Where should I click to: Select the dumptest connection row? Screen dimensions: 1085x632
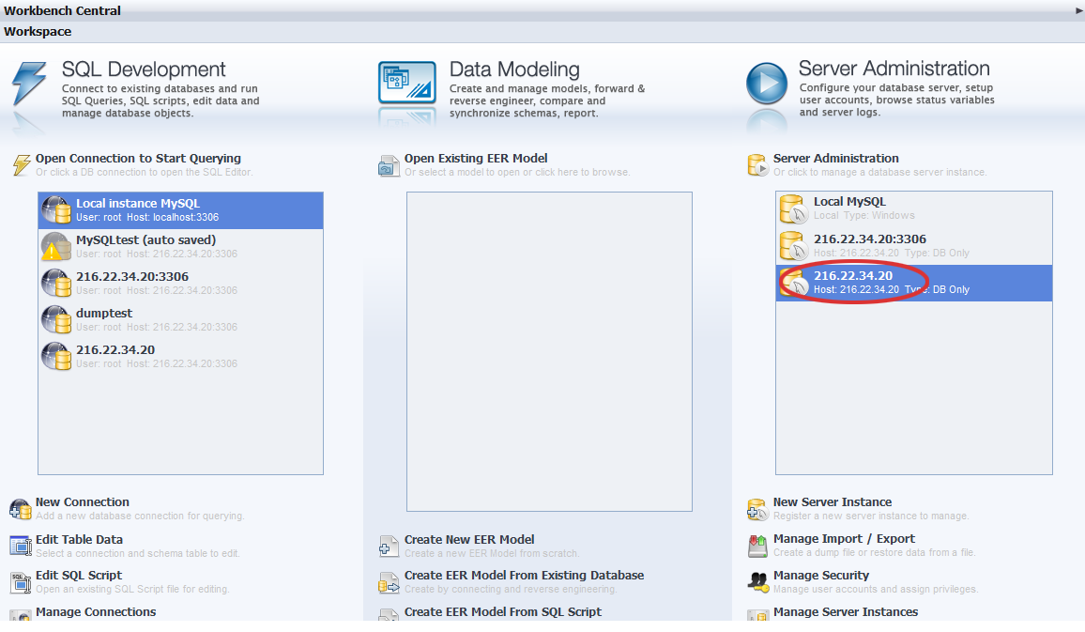click(180, 320)
